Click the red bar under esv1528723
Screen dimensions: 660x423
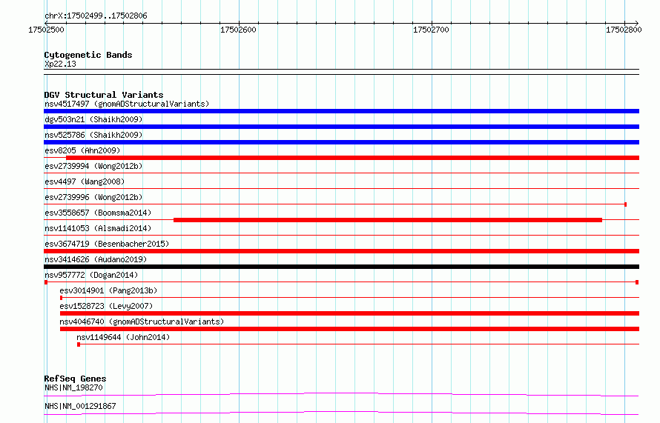pyautogui.click(x=350, y=313)
